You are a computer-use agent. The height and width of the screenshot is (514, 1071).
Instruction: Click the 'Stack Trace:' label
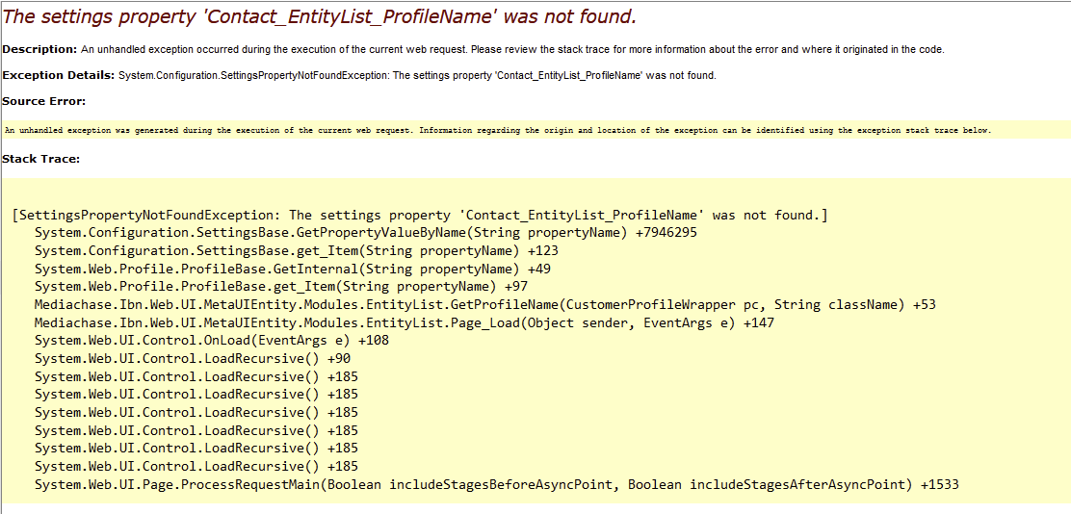coord(40,158)
